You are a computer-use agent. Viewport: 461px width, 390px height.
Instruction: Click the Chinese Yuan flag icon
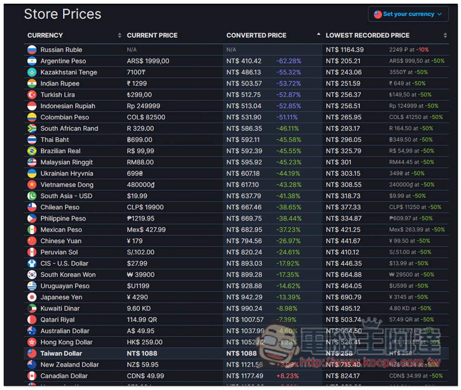pyautogui.click(x=32, y=241)
